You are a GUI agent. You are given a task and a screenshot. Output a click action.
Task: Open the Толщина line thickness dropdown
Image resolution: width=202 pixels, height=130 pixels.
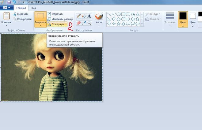170,19
